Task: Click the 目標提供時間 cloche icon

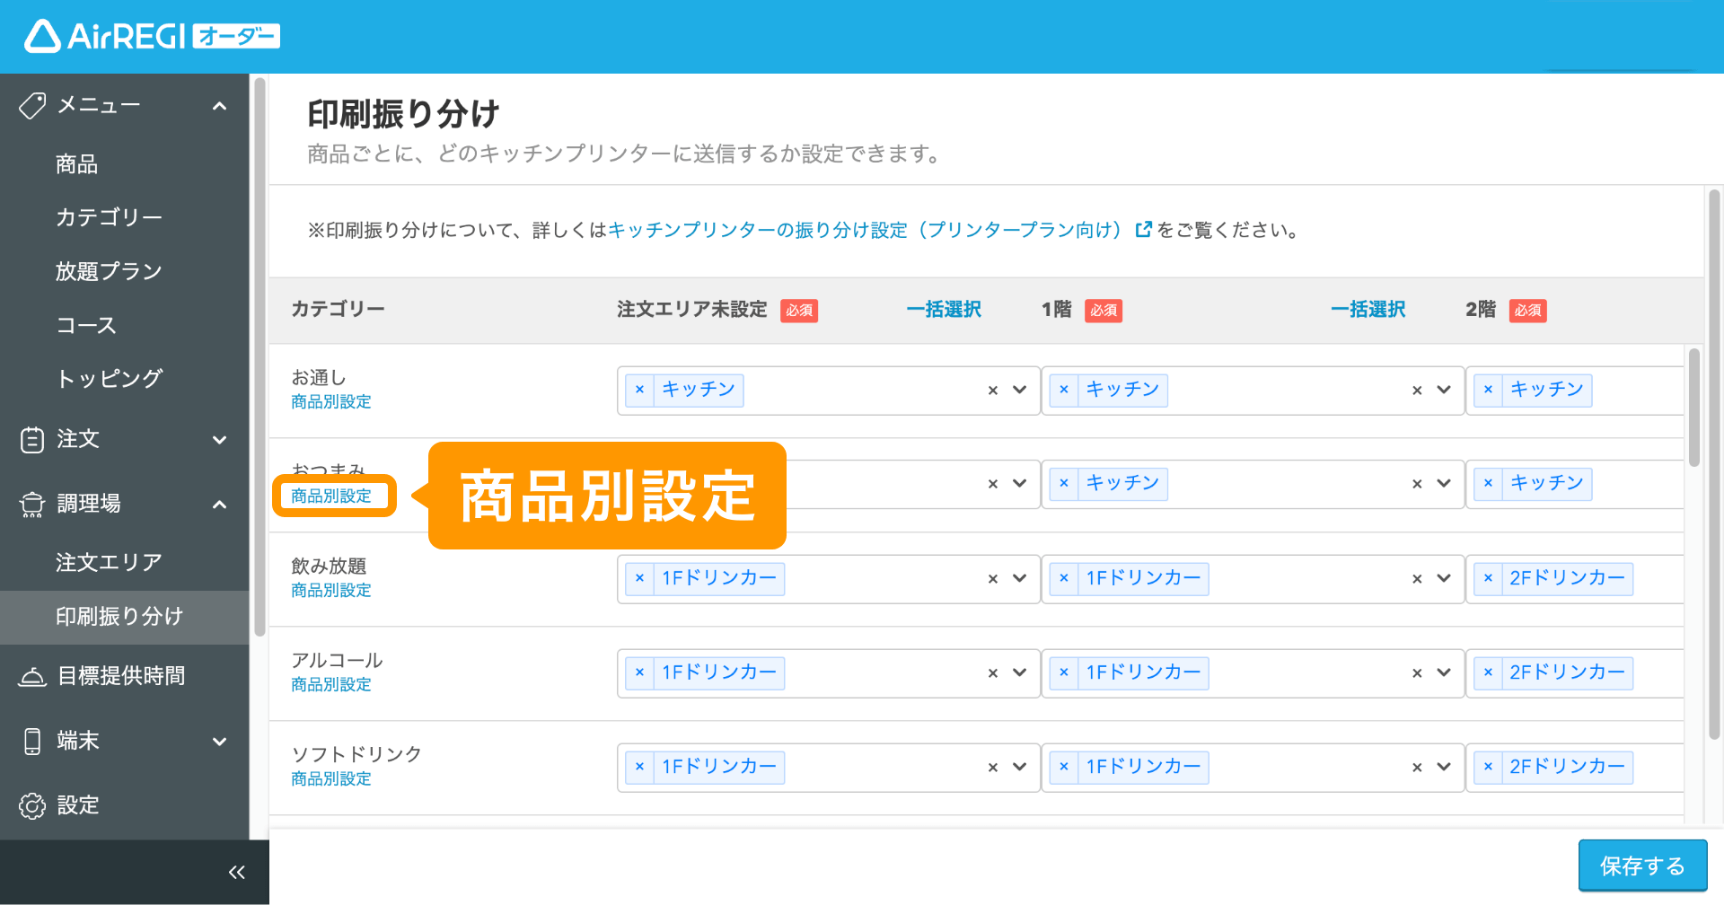Action: coord(32,676)
